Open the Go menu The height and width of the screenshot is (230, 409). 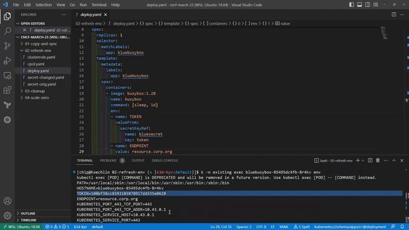tap(72, 4)
